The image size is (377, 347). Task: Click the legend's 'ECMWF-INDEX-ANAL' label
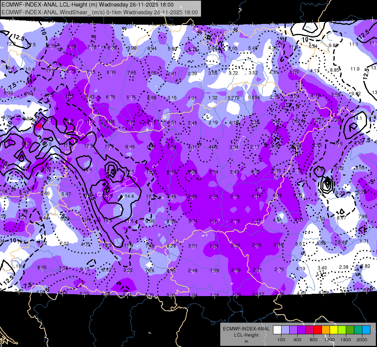tap(246, 329)
